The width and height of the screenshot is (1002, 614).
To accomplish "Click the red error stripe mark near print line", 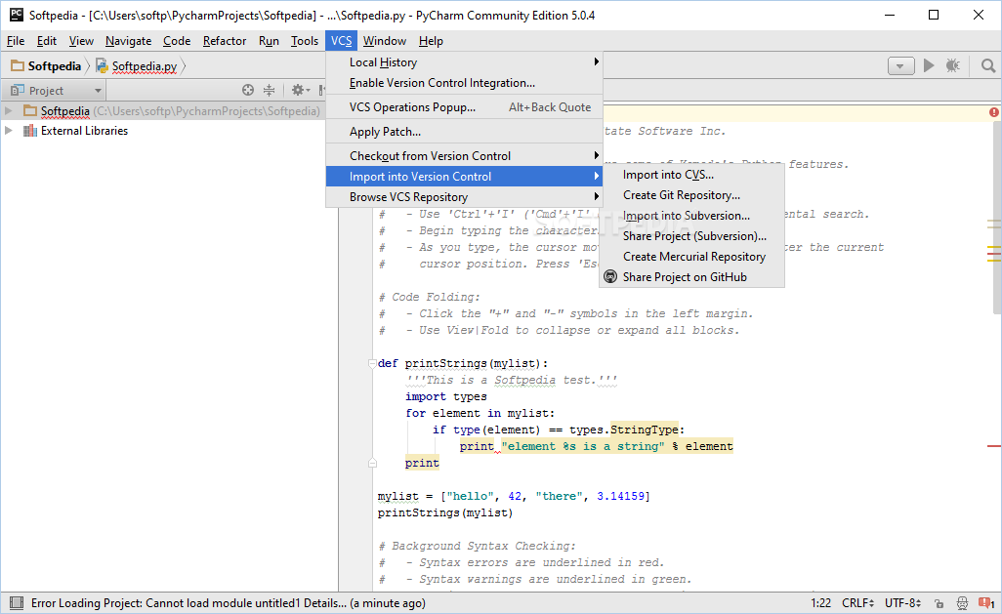I will 993,445.
